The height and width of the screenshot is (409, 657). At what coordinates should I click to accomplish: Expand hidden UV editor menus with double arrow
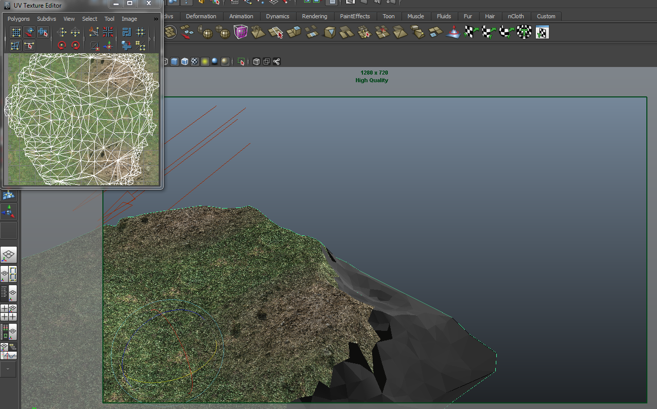tap(156, 19)
